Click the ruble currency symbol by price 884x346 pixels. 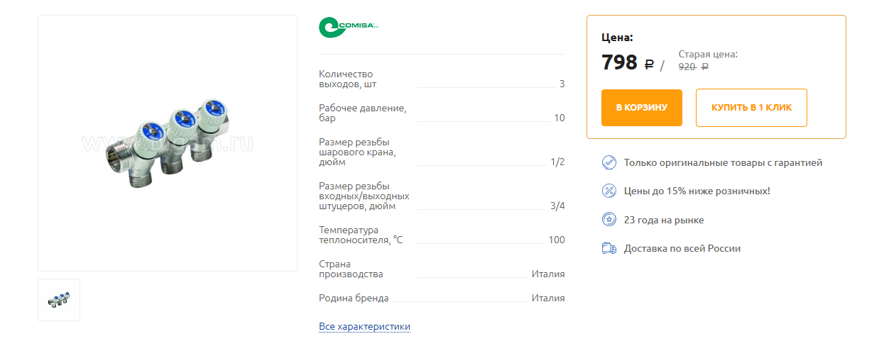click(x=649, y=65)
